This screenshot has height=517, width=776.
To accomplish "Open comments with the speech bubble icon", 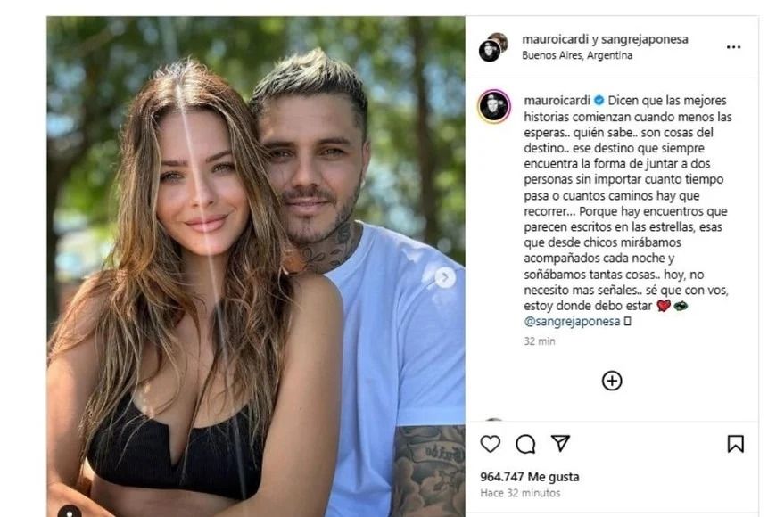I will [x=525, y=444].
